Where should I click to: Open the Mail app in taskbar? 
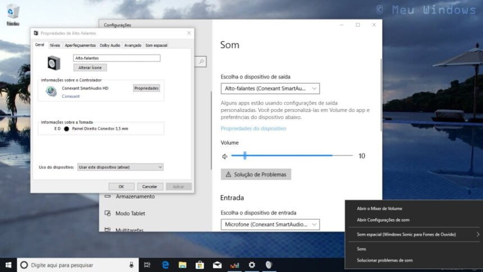(217, 265)
